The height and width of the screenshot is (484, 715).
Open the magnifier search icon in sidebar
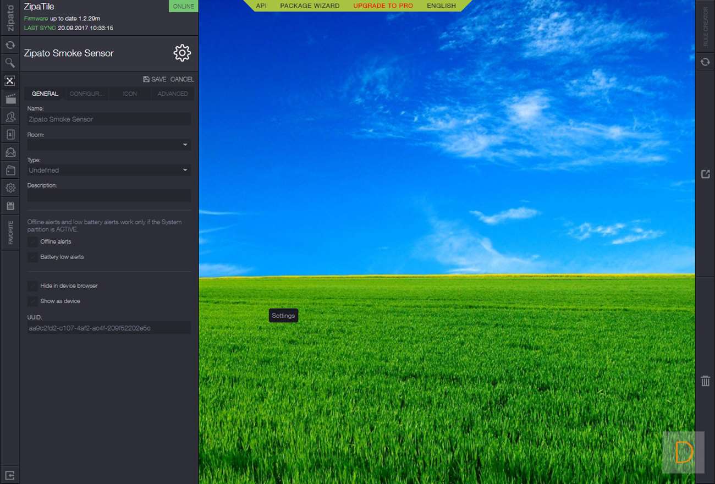click(x=10, y=63)
